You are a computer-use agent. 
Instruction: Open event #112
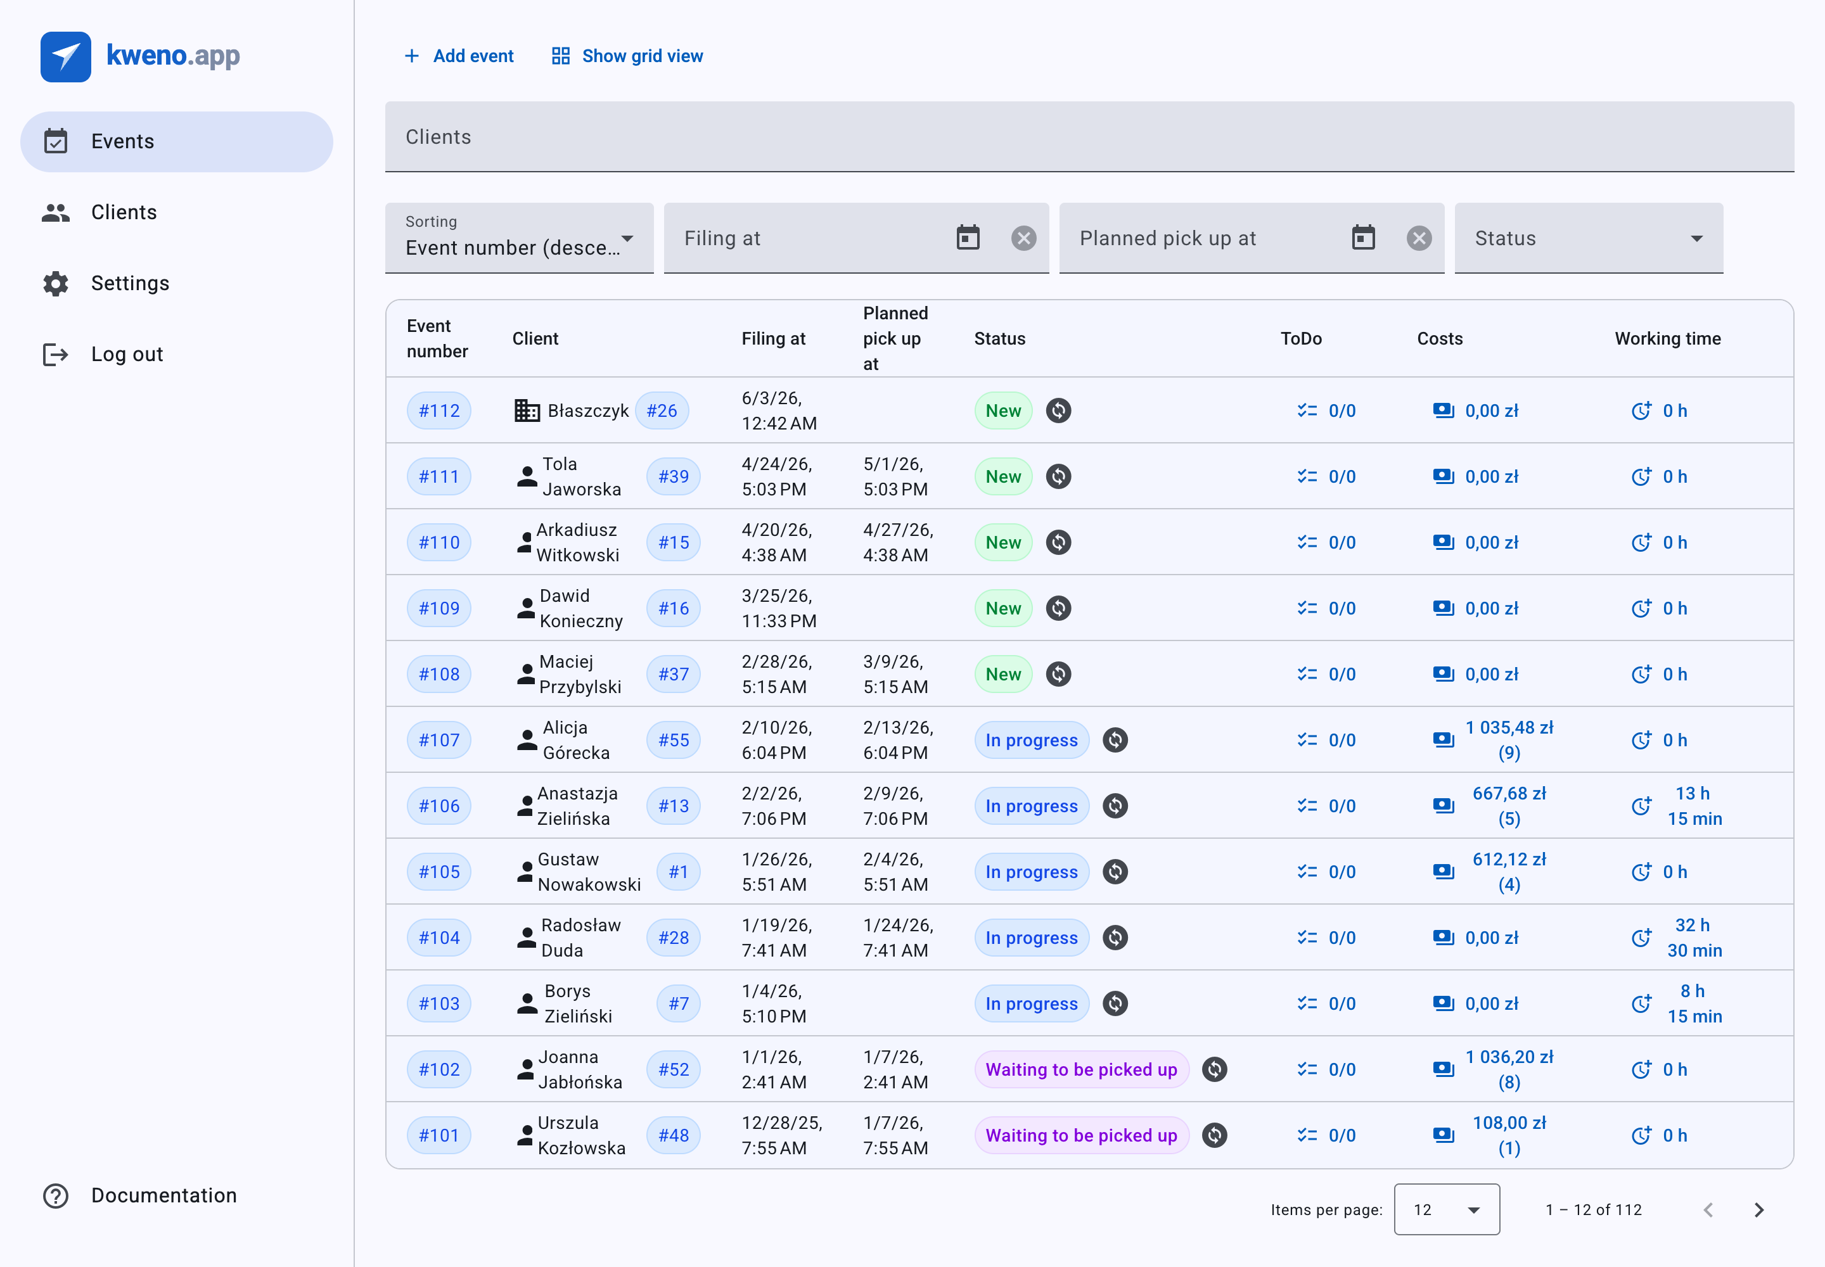(439, 411)
